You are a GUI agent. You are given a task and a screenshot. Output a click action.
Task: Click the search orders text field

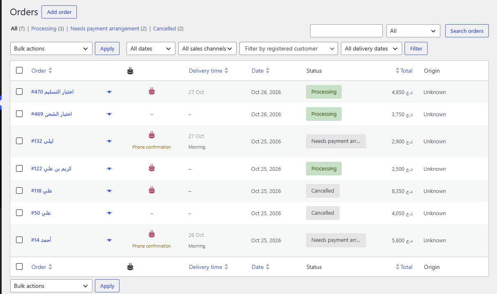(346, 31)
